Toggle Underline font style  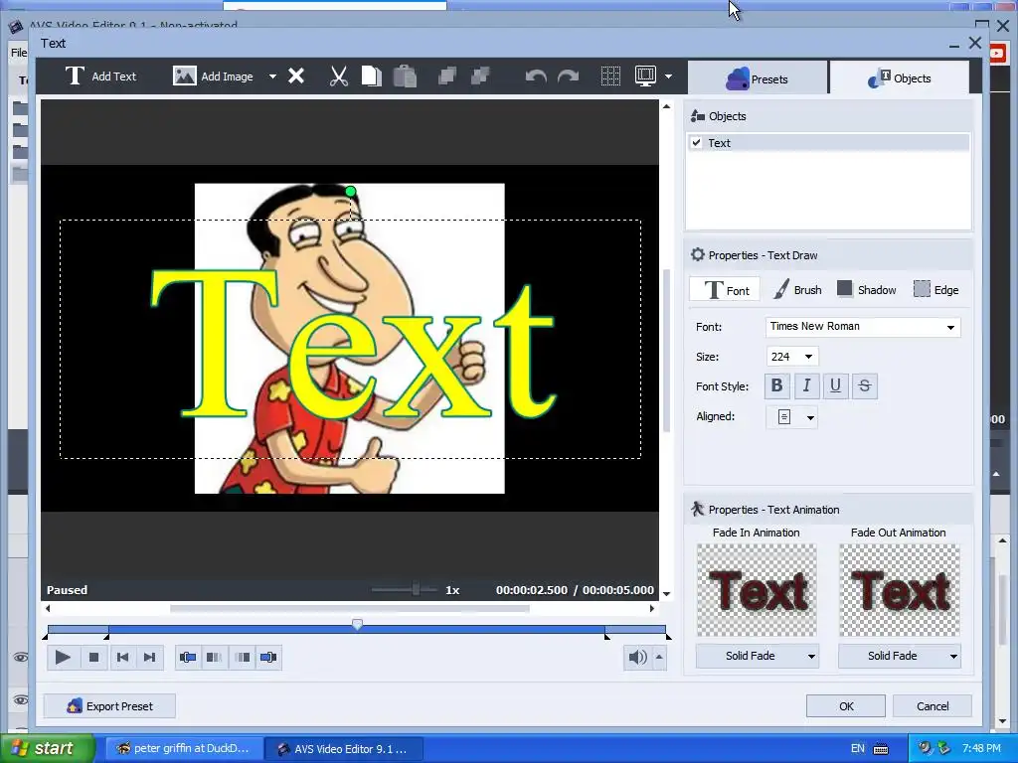[835, 386]
